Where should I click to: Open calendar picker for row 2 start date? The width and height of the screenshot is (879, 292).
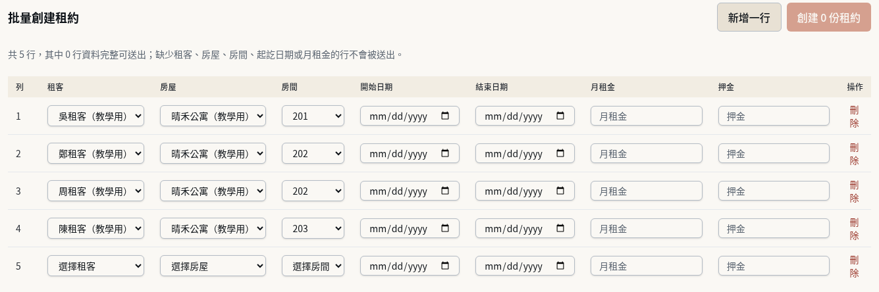click(x=445, y=153)
